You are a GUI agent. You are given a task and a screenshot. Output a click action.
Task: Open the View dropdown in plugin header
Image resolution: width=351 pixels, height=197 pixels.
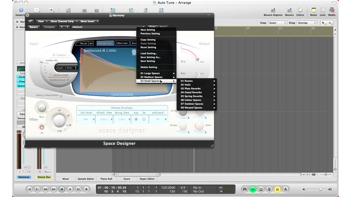(42, 21)
